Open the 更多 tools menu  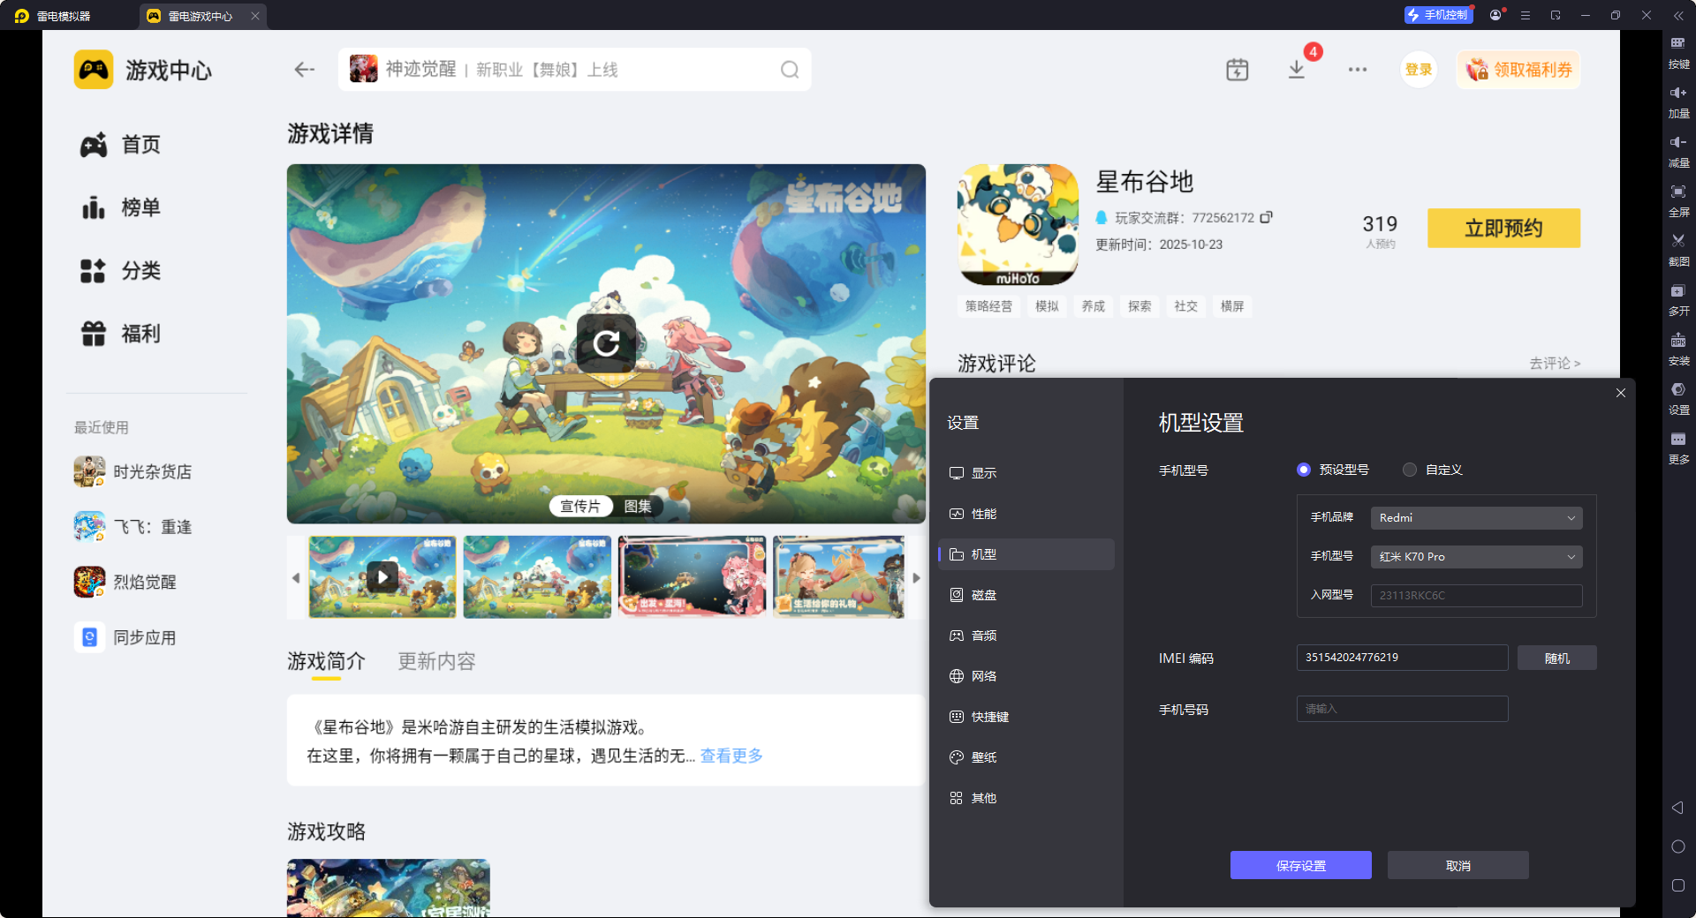[x=1678, y=447]
